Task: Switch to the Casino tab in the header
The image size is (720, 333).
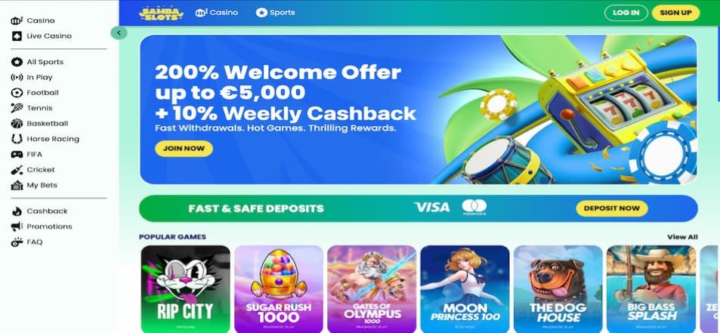Action: tap(217, 13)
